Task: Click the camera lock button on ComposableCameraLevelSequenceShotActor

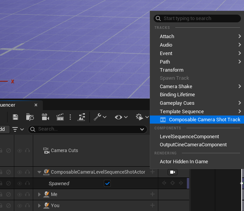Action: pyautogui.click(x=173, y=172)
